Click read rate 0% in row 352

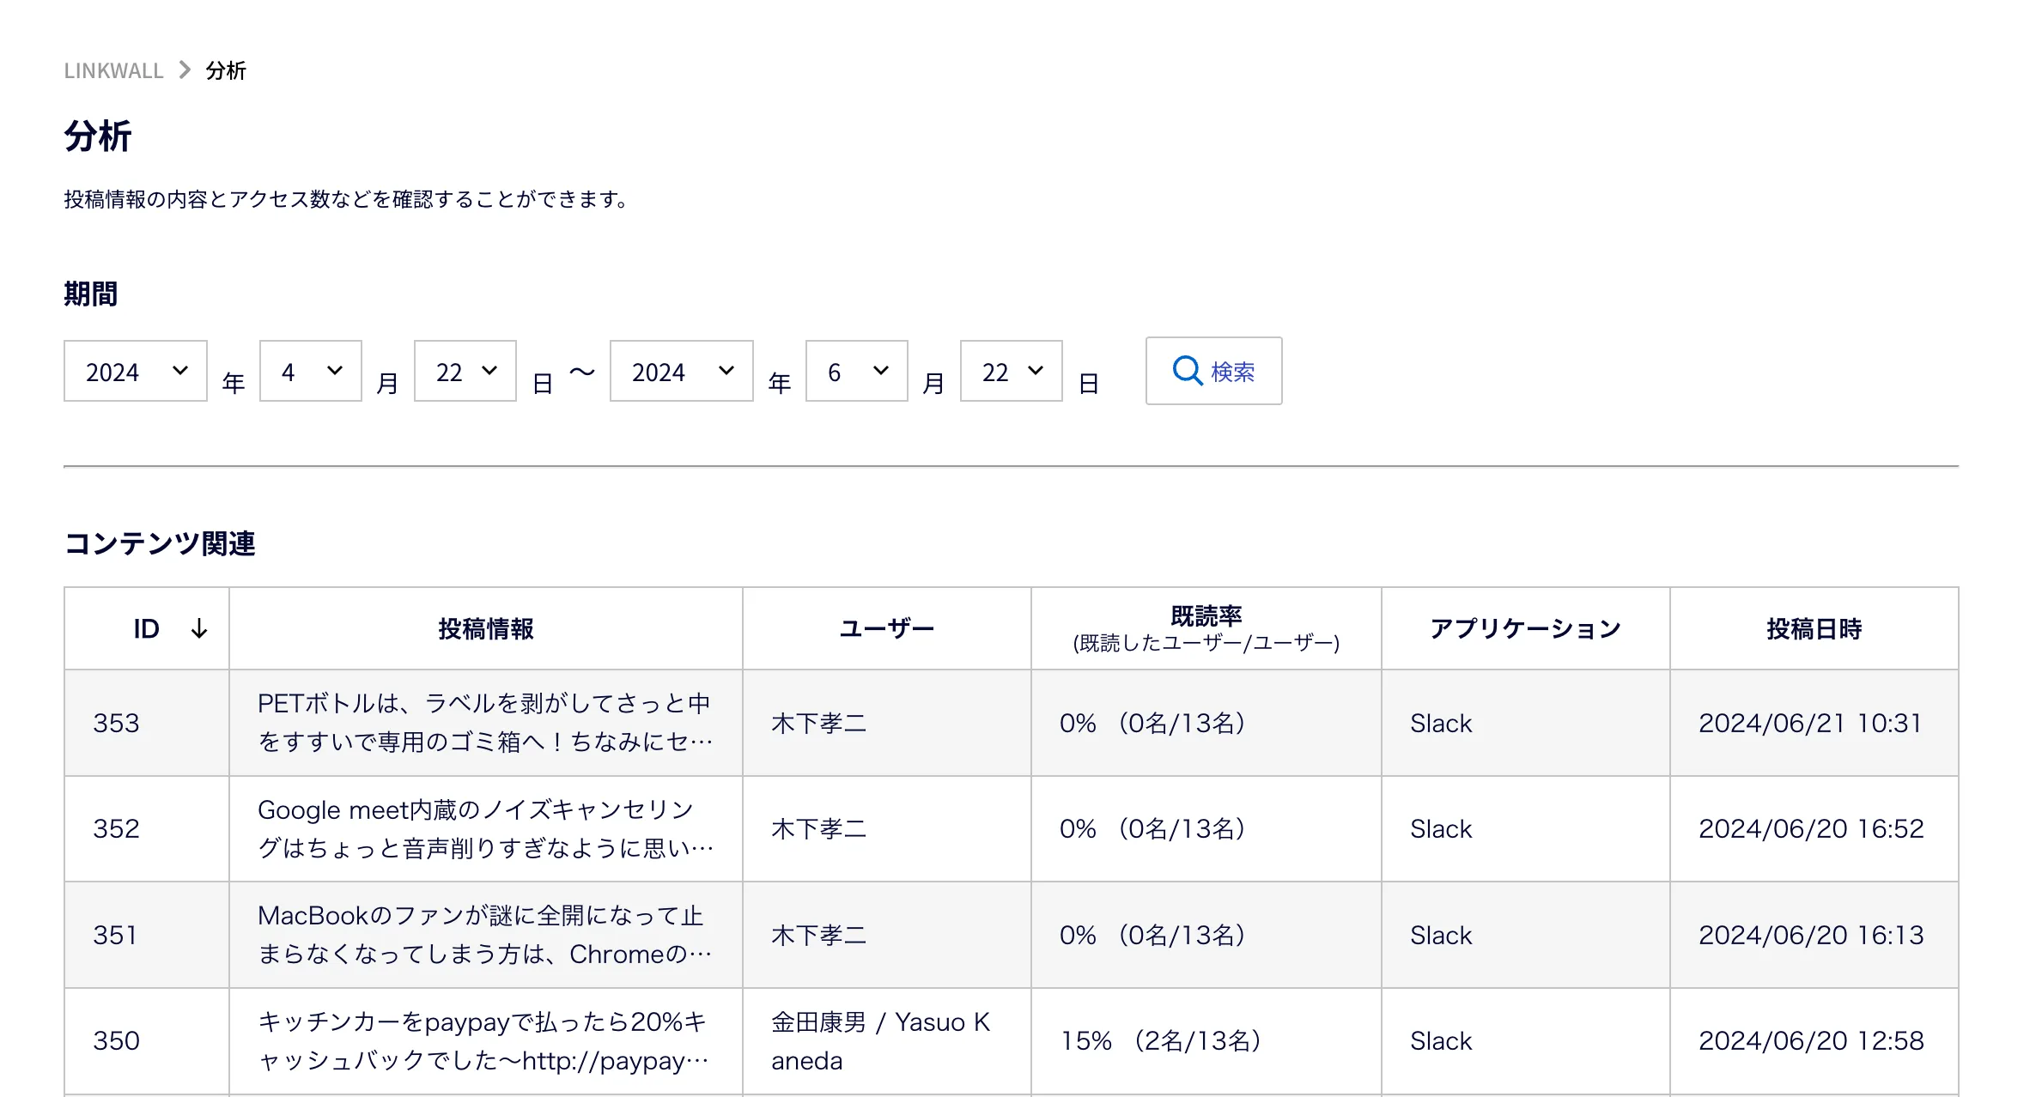tap(1152, 829)
